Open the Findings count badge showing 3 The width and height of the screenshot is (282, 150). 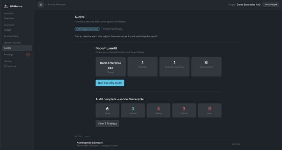pos(28,55)
